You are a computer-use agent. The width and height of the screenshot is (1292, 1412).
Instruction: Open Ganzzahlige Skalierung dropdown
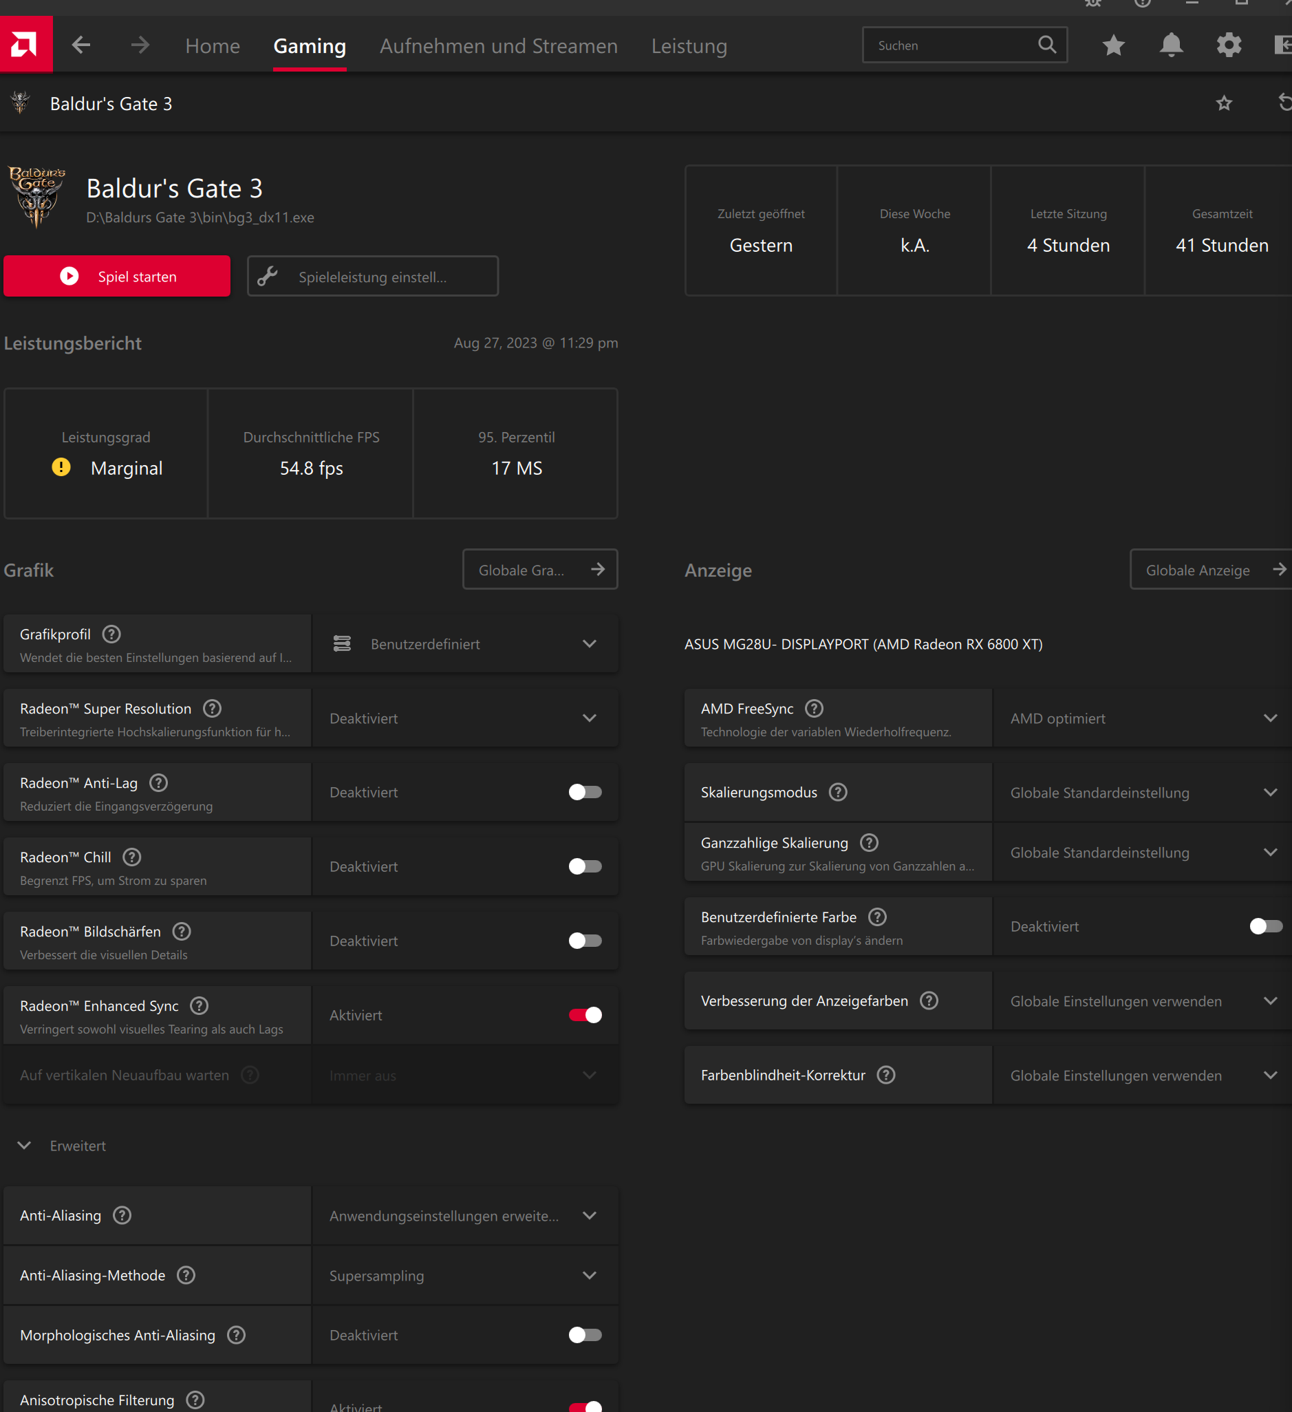click(x=1143, y=853)
